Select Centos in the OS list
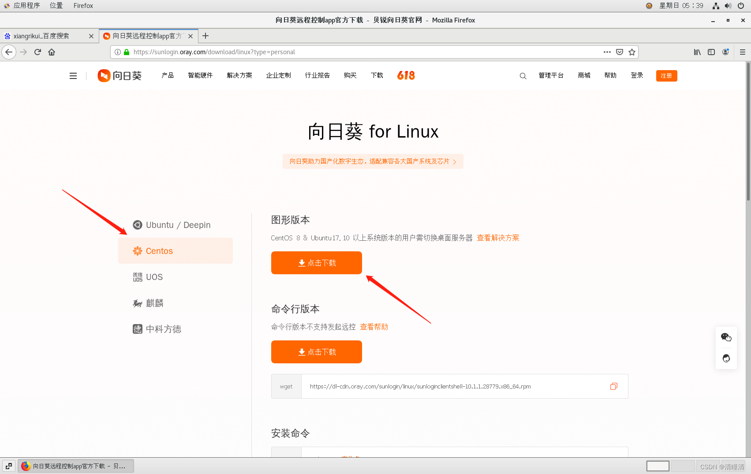 coord(176,251)
